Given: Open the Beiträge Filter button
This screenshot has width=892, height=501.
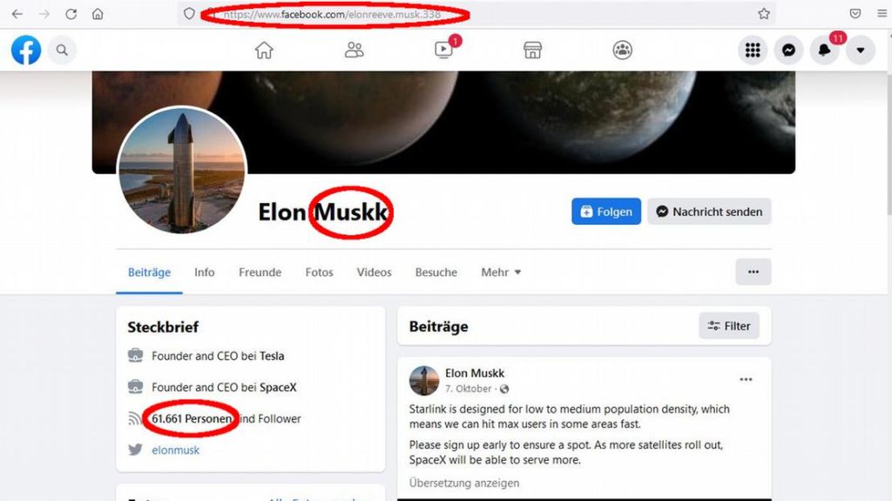Looking at the screenshot, I should point(729,326).
